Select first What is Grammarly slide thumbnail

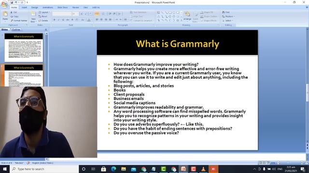tap(24, 48)
